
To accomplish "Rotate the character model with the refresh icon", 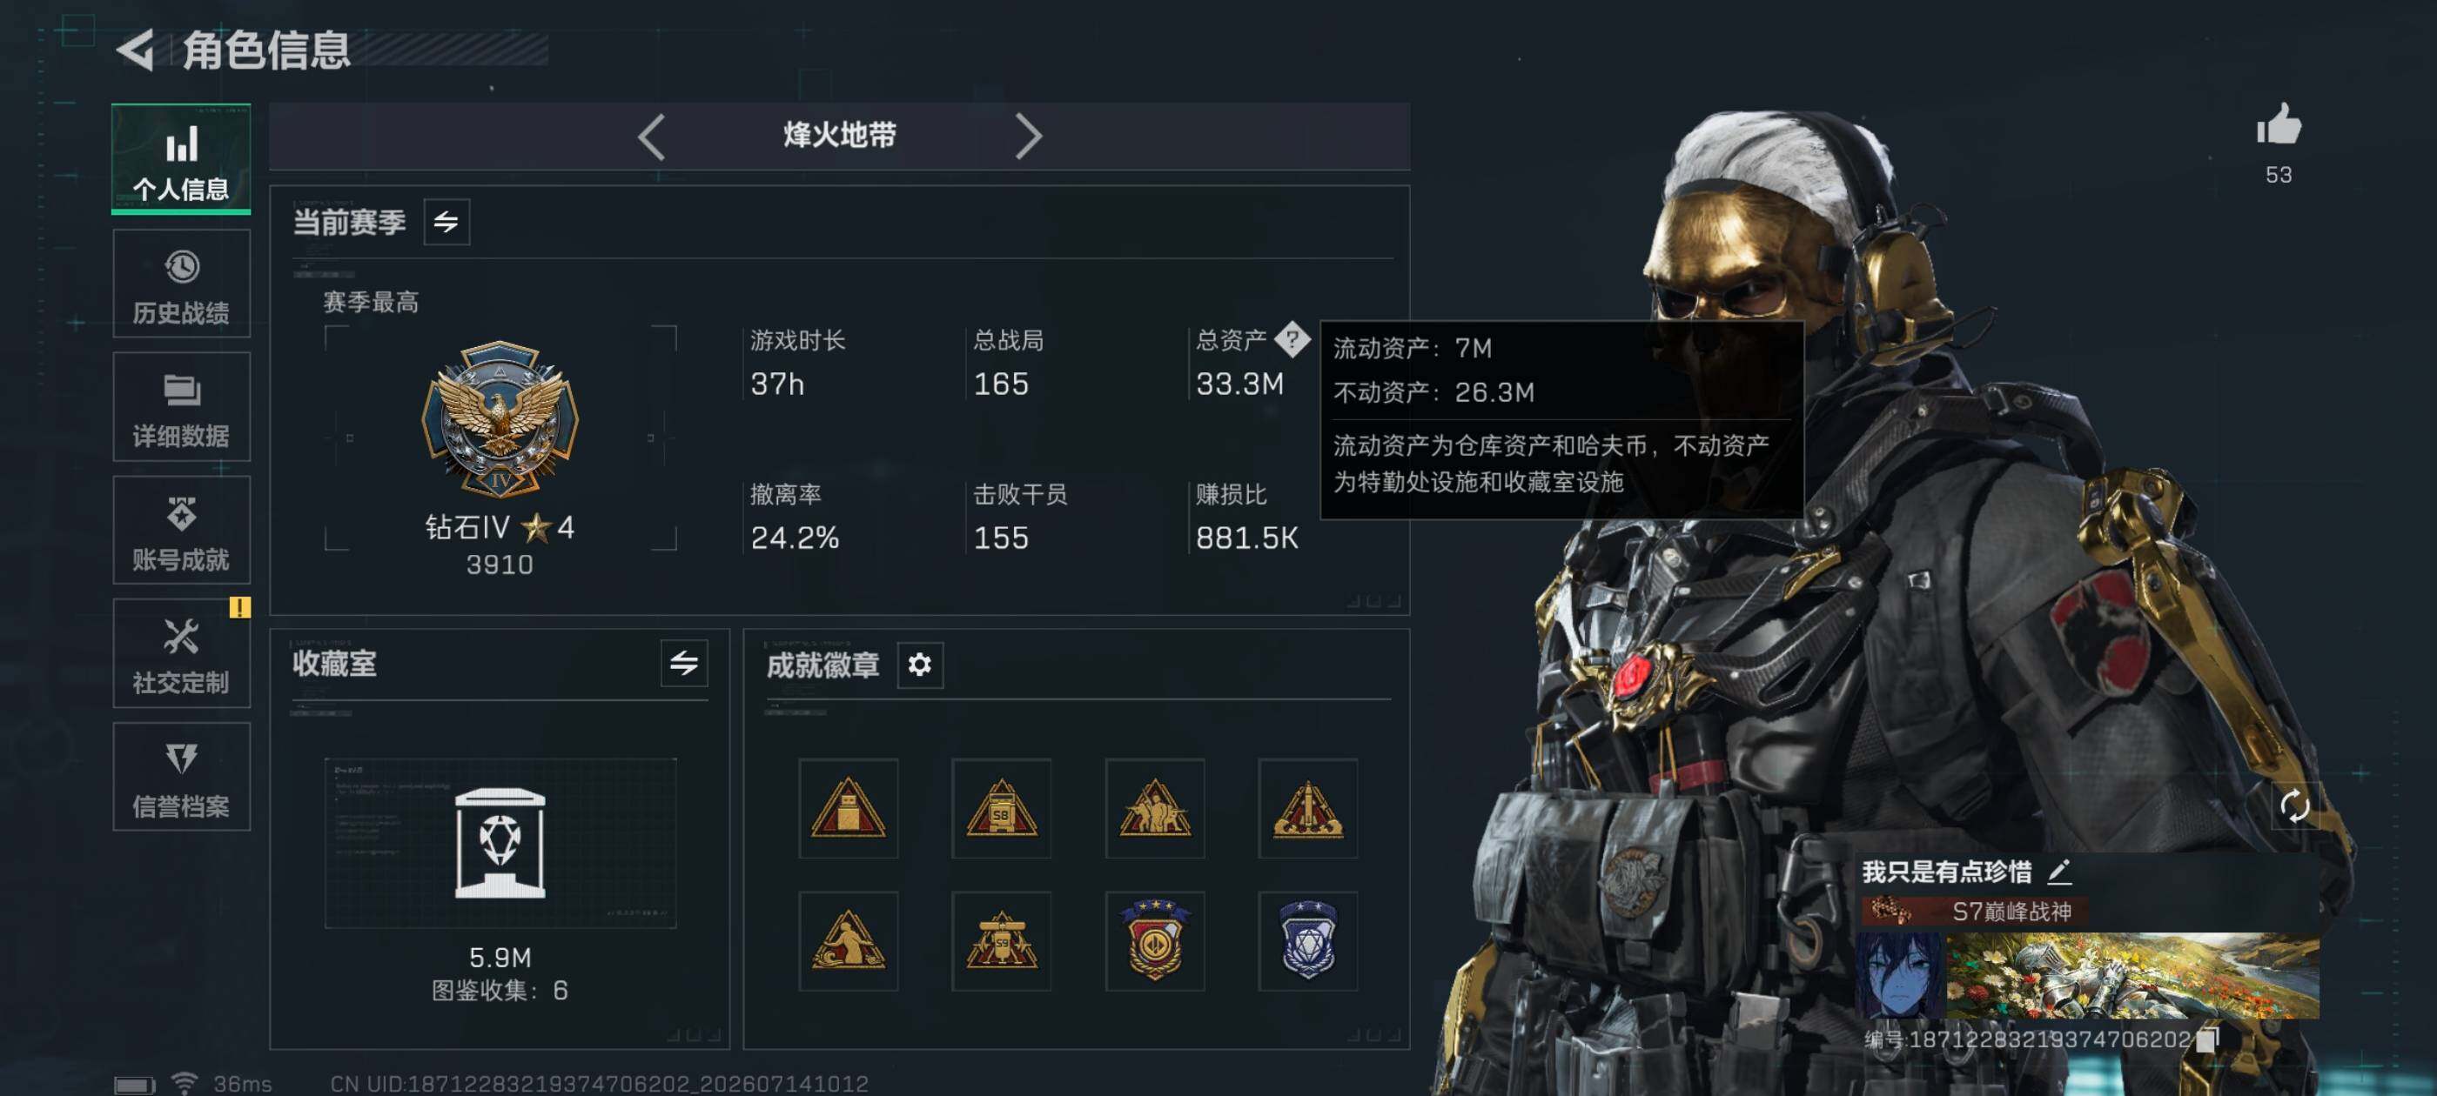I will tap(2294, 805).
